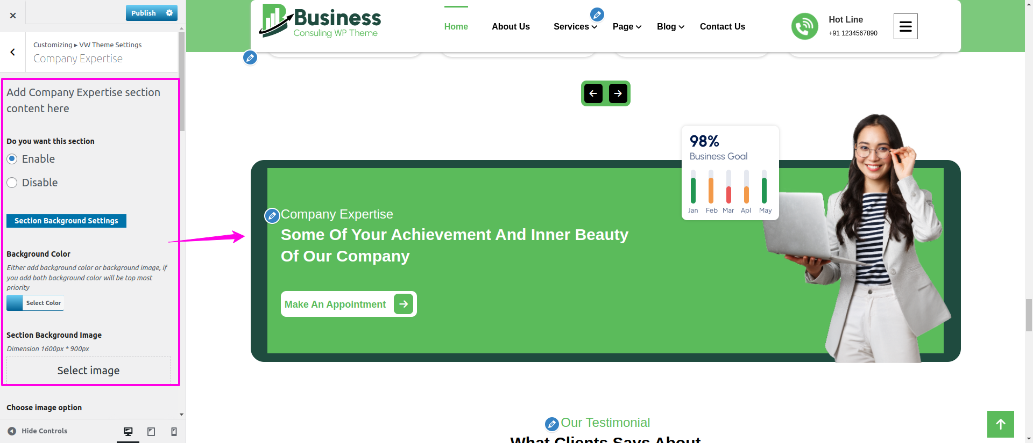Open the Background Color Select Color swatch
This screenshot has height=443, width=1033.
coord(36,303)
